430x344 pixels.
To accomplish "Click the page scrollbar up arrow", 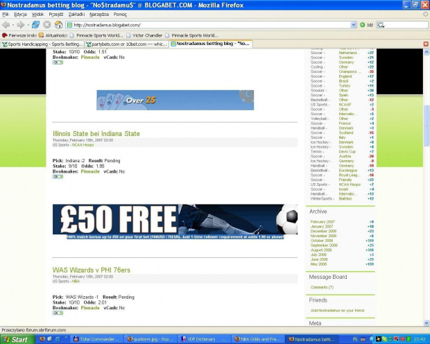I will click(427, 52).
